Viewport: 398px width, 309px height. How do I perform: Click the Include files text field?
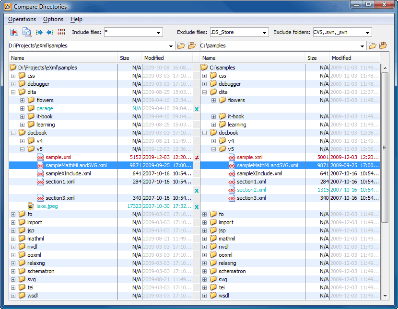click(x=129, y=32)
